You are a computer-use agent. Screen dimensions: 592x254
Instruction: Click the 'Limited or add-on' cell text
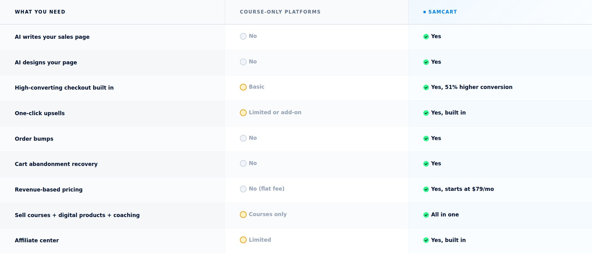275,112
